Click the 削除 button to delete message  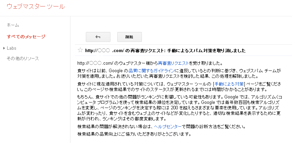130,37
